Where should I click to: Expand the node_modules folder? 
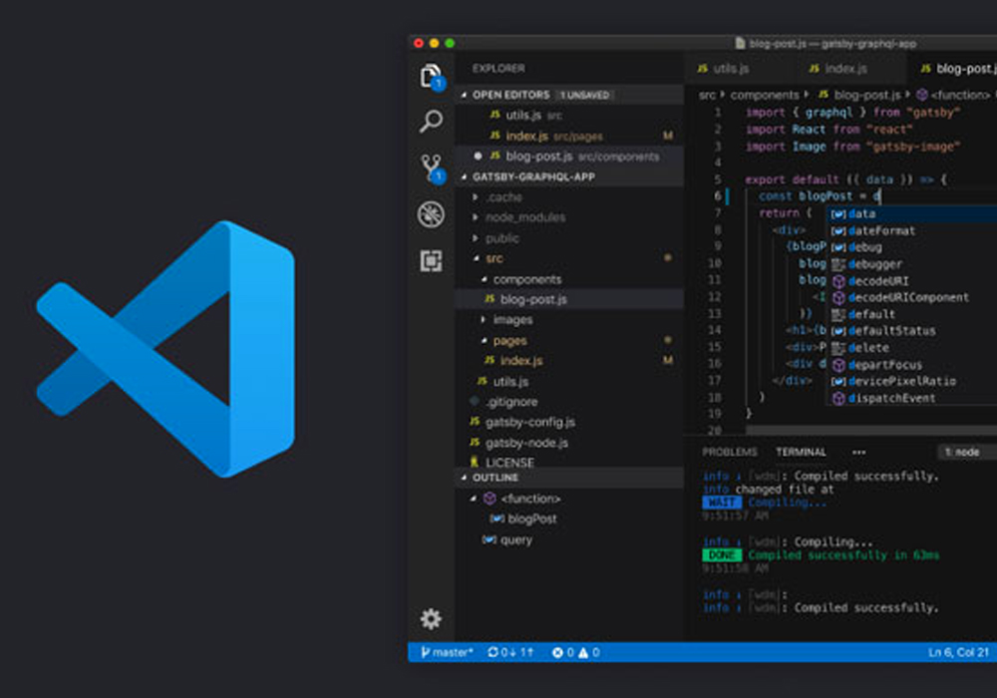click(x=475, y=217)
